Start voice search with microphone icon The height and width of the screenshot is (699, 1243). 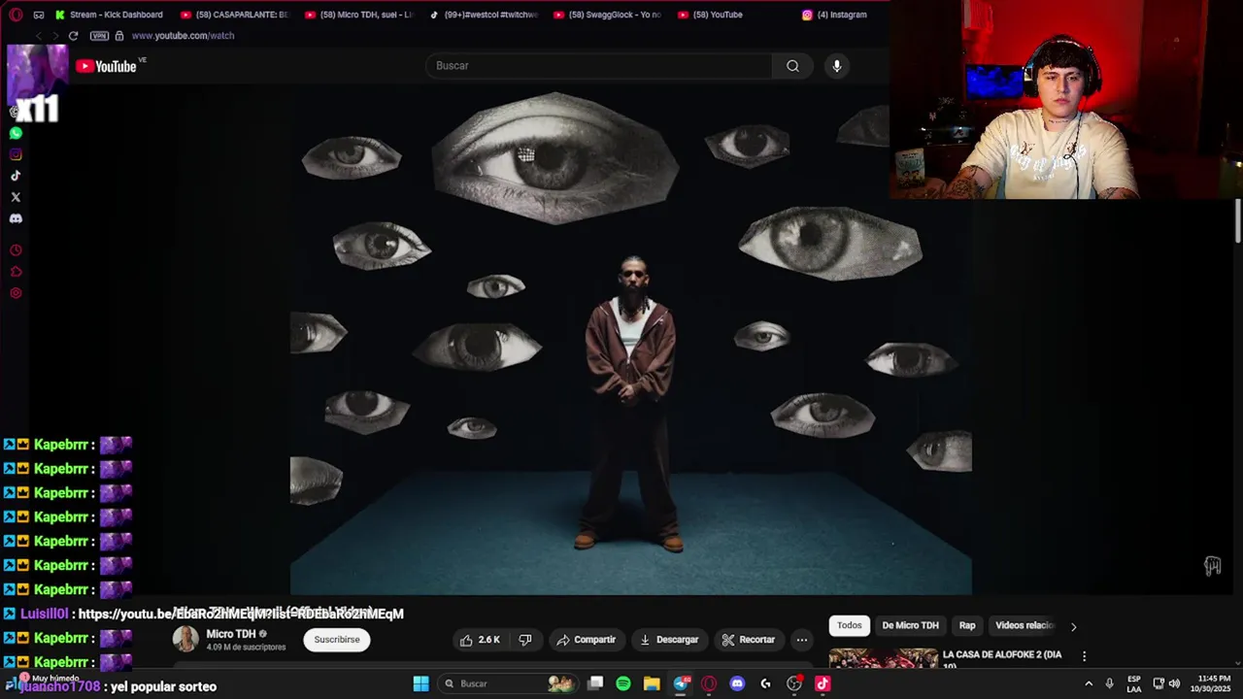coord(837,66)
